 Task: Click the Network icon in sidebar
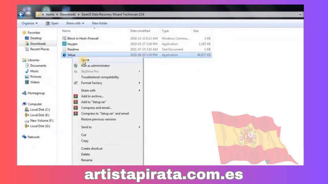24,137
